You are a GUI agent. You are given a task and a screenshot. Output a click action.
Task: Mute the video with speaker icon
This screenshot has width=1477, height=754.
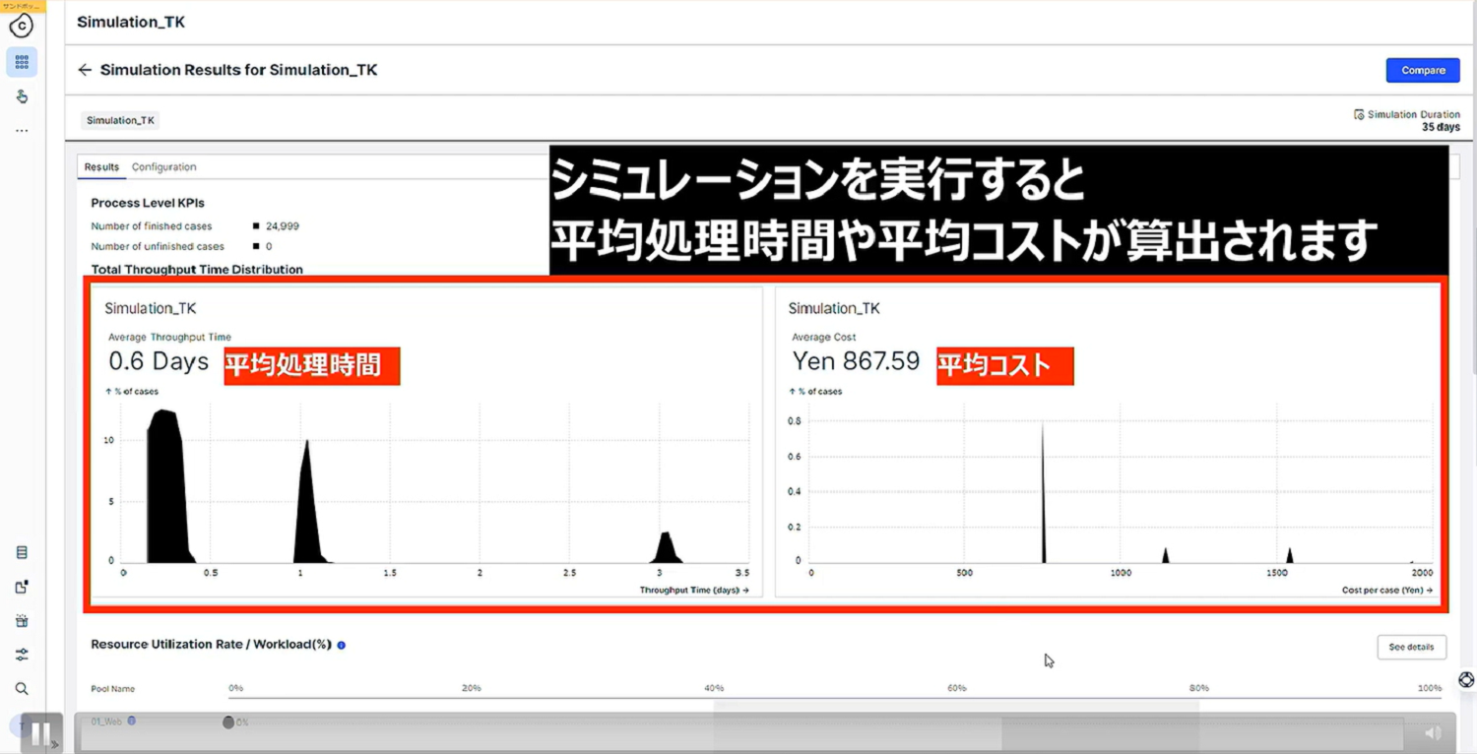click(x=1433, y=733)
